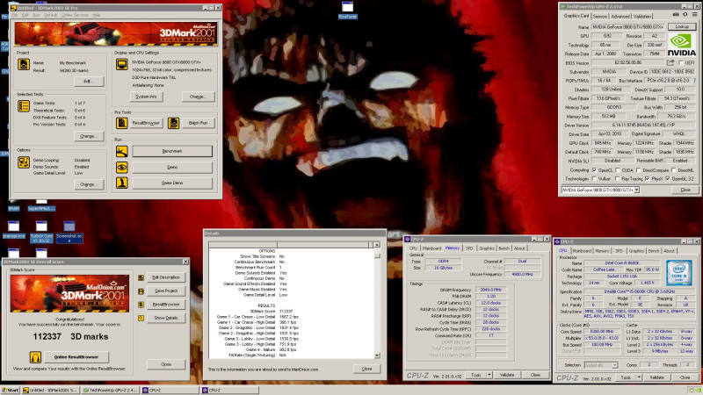Click GPU-Z screenshot camera icon
This screenshot has width=703, height=395.
click(x=676, y=15)
